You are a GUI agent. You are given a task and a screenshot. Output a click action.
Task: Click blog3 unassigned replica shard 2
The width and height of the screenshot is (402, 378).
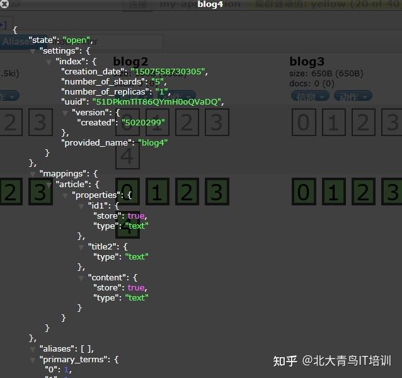pyautogui.click(x=364, y=122)
